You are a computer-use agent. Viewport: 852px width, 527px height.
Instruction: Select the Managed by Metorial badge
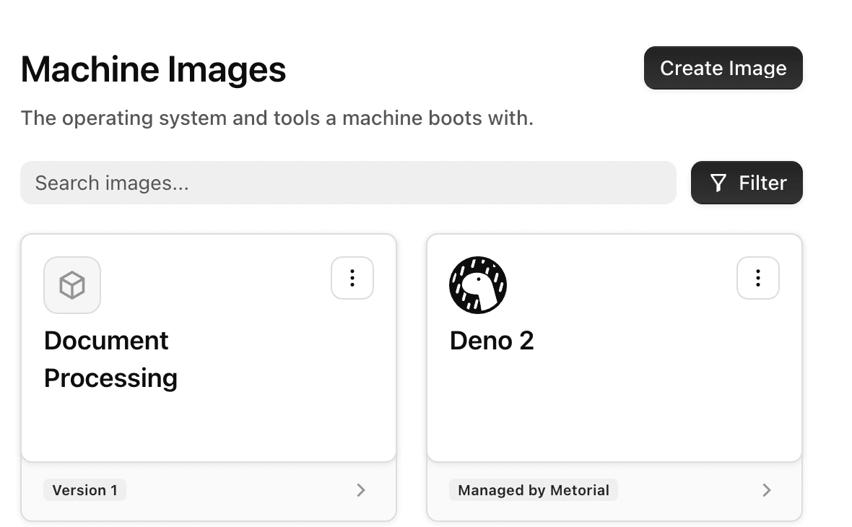[533, 490]
